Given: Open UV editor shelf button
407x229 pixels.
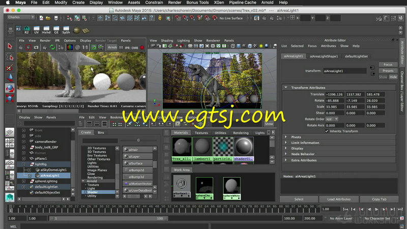Looking at the screenshot, I should 36,30.
